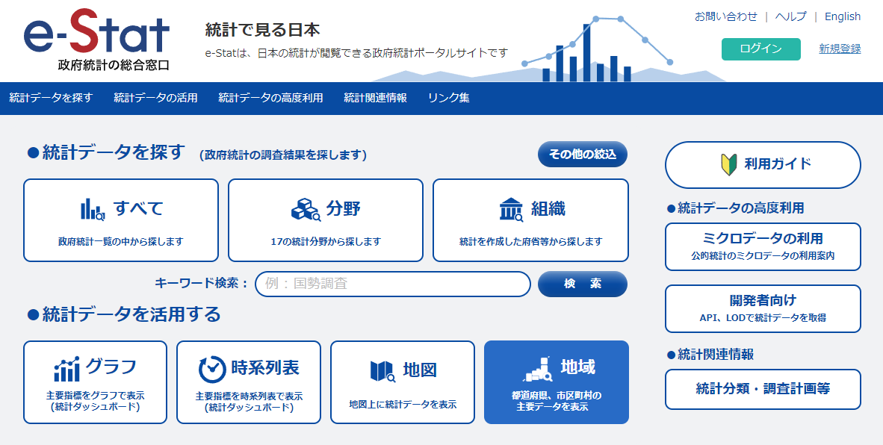Click the 分野 cubes icon
This screenshot has height=445, width=883.
click(305, 209)
